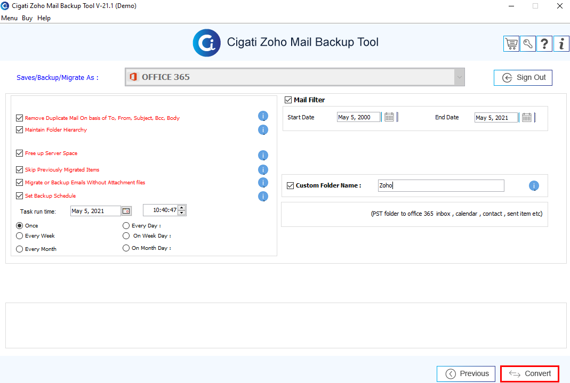Toggle Maintain Folder Hierarchy checkbox
The height and width of the screenshot is (383, 570).
pos(20,129)
